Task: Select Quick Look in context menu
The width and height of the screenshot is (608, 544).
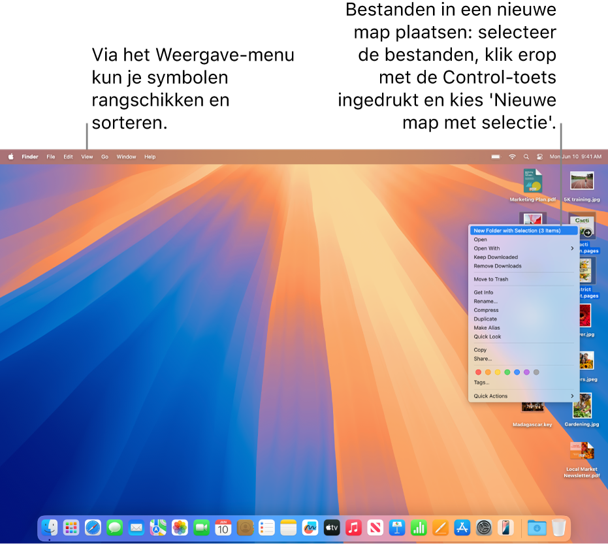Action: click(x=524, y=337)
